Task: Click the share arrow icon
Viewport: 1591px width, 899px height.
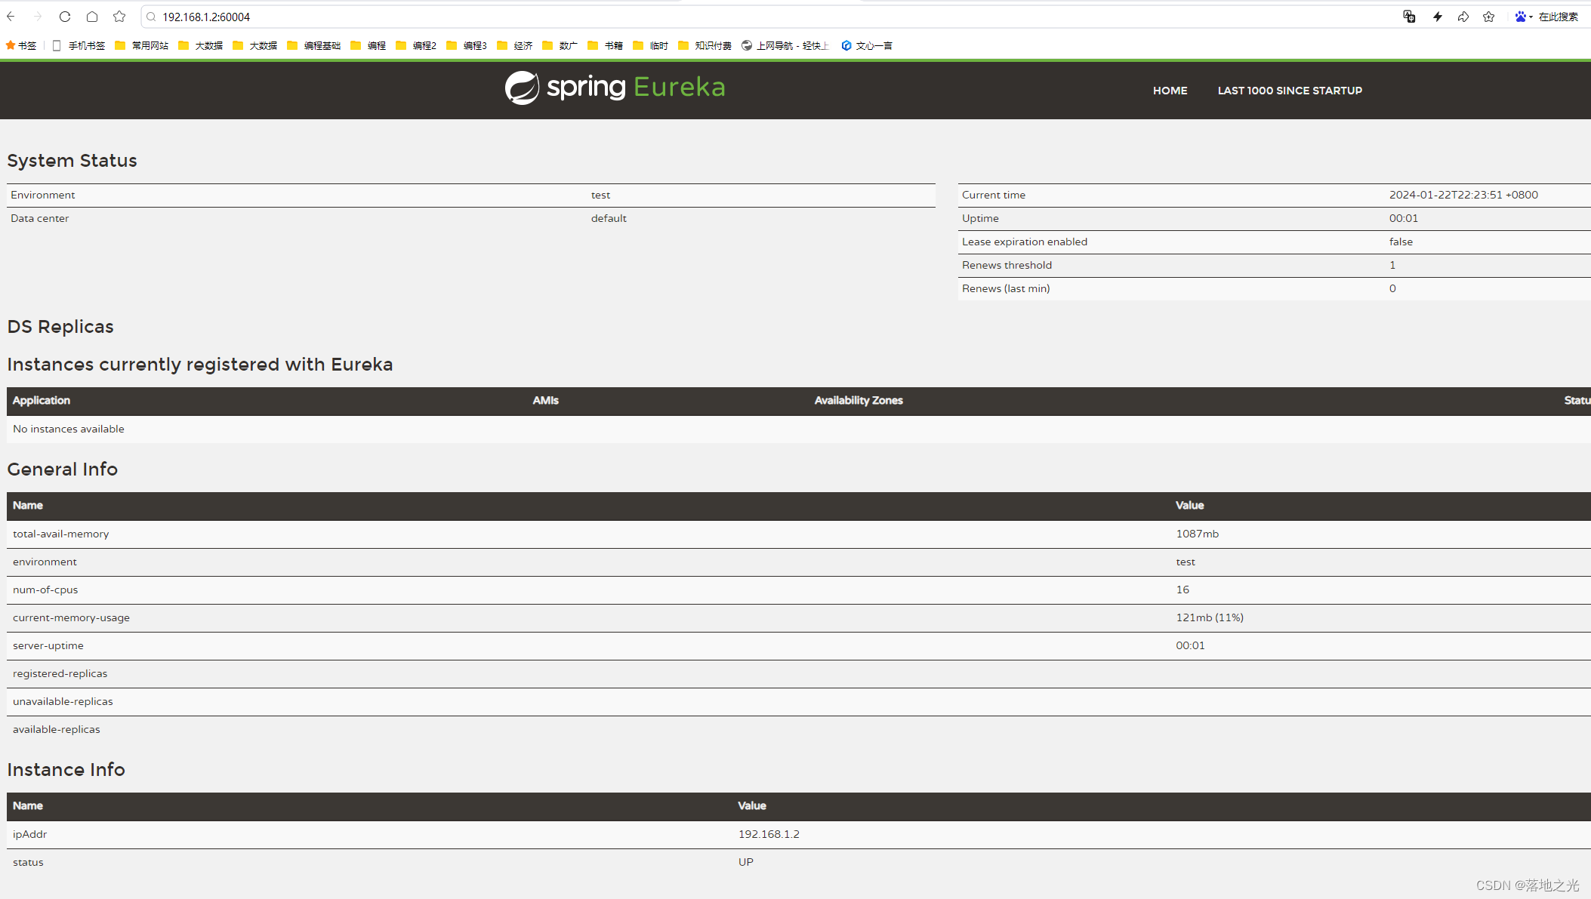Action: point(1463,16)
